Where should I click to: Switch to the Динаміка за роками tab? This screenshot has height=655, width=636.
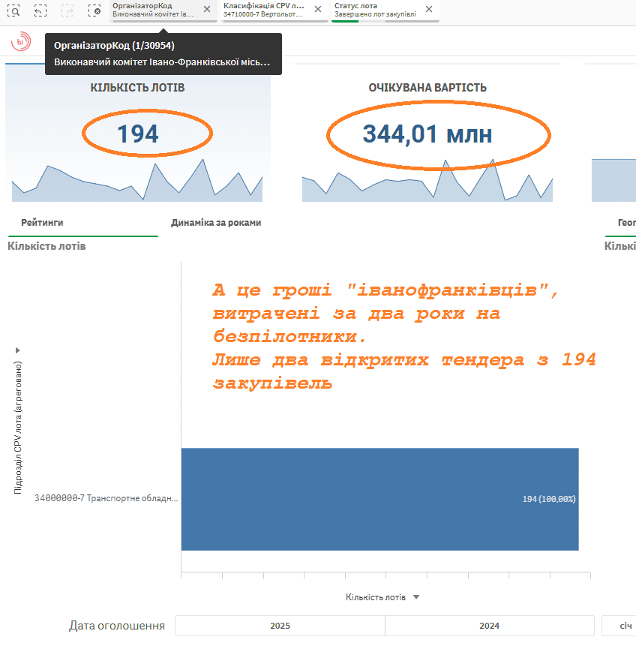pyautogui.click(x=216, y=223)
